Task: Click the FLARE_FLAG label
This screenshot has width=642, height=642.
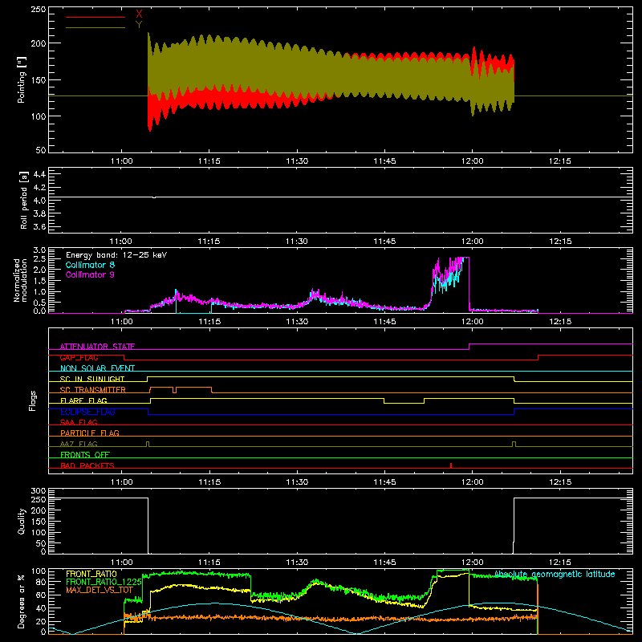Action: (83, 400)
